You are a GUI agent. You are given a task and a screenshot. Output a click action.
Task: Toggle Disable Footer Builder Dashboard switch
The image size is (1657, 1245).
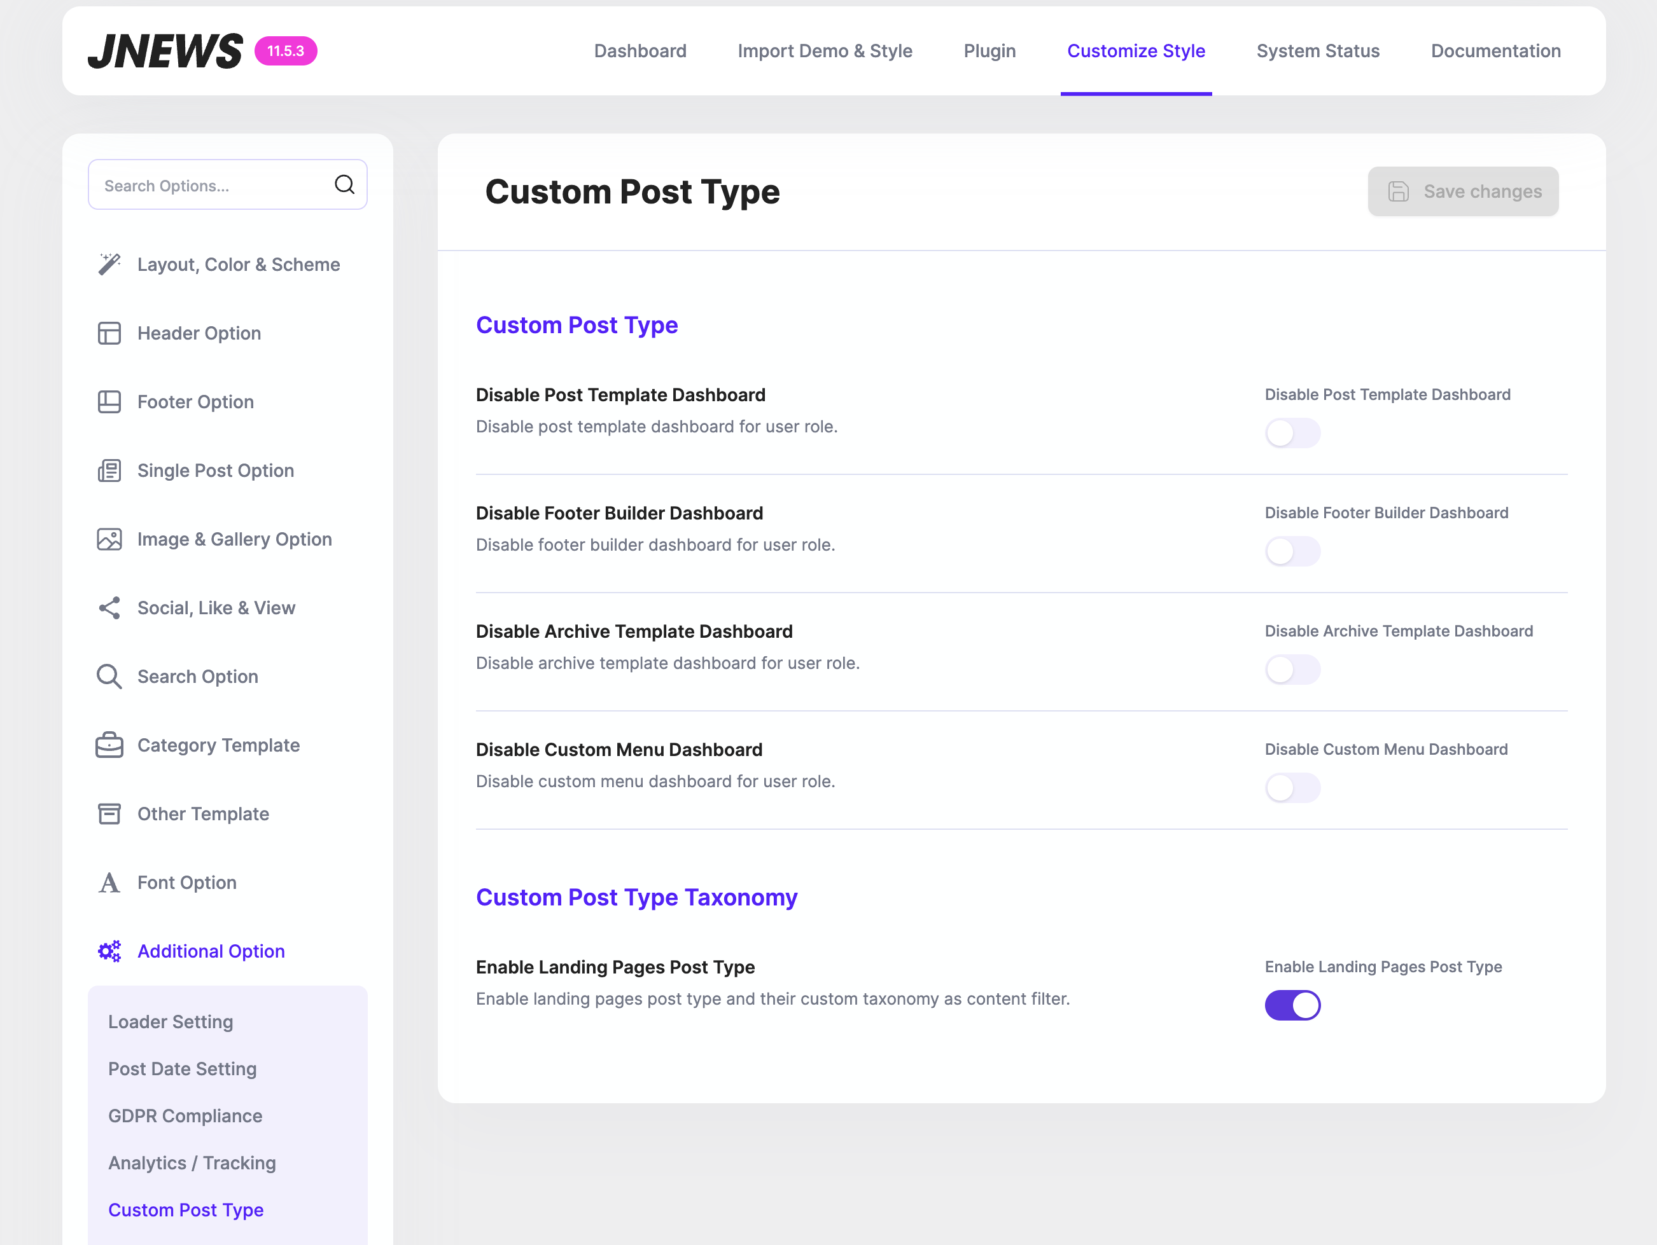coord(1292,551)
